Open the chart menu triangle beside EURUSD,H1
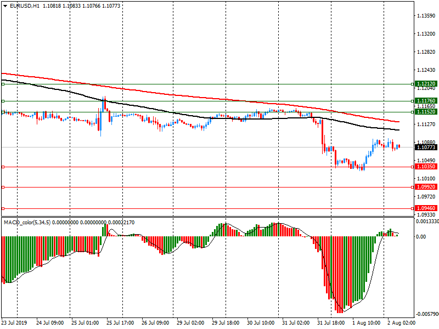This screenshot has height=329, width=439. [5, 6]
